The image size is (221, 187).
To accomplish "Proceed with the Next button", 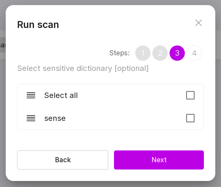I will pos(159,160).
